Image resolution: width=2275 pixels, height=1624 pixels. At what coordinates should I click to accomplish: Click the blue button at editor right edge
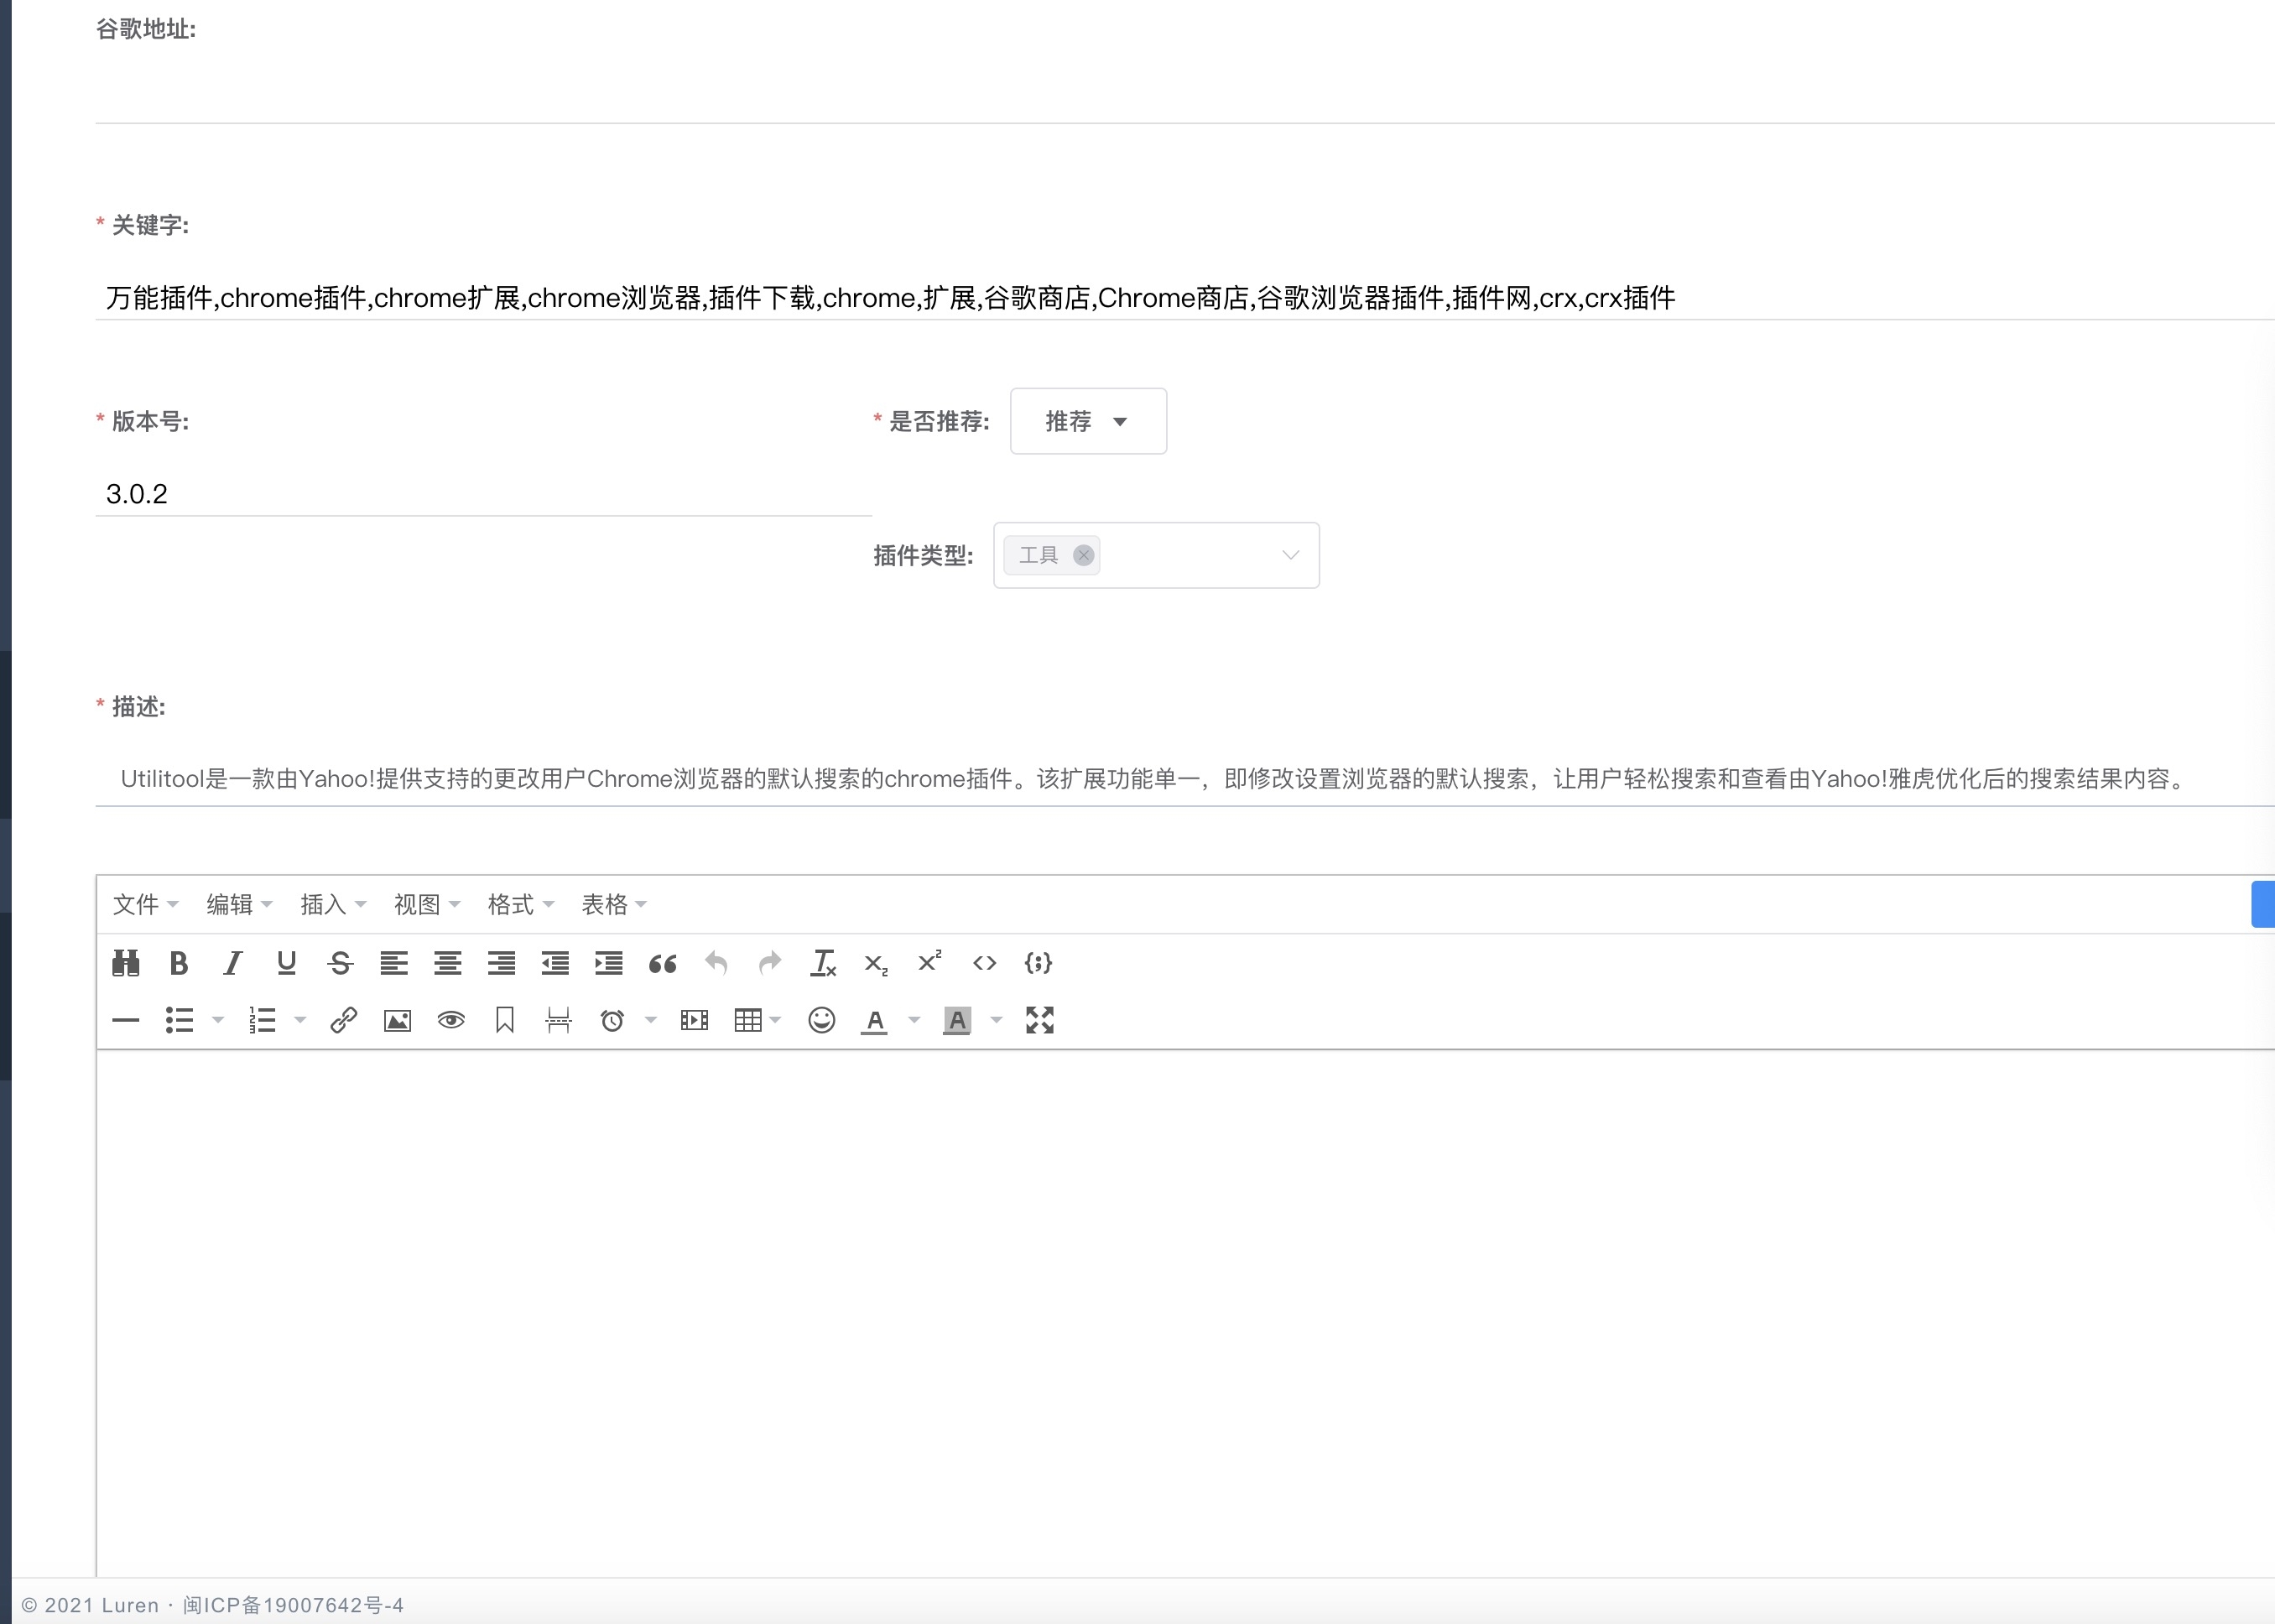coord(2263,904)
